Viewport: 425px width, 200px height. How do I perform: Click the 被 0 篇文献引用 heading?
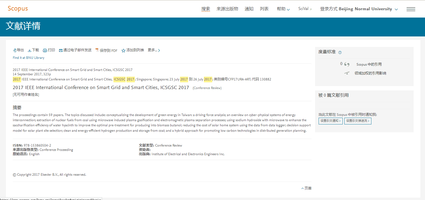[334, 95]
